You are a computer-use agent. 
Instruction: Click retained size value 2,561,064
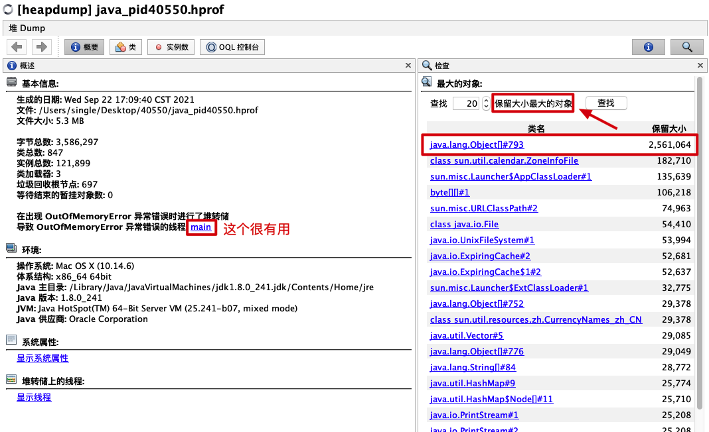670,144
